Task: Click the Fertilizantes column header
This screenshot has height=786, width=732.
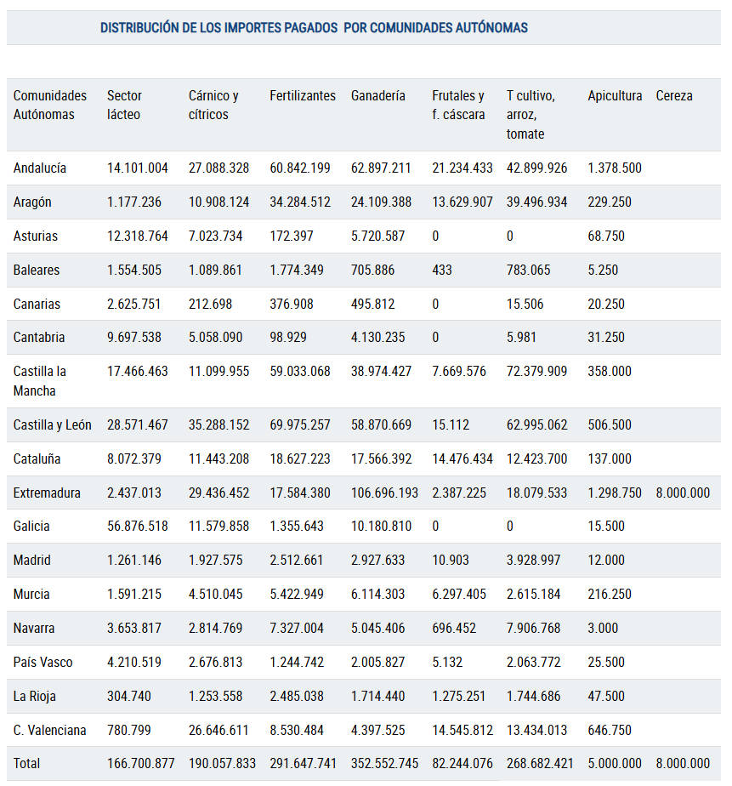Action: 302,95
